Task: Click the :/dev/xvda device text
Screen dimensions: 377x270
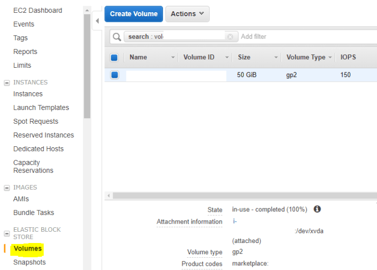Action: [x=309, y=231]
